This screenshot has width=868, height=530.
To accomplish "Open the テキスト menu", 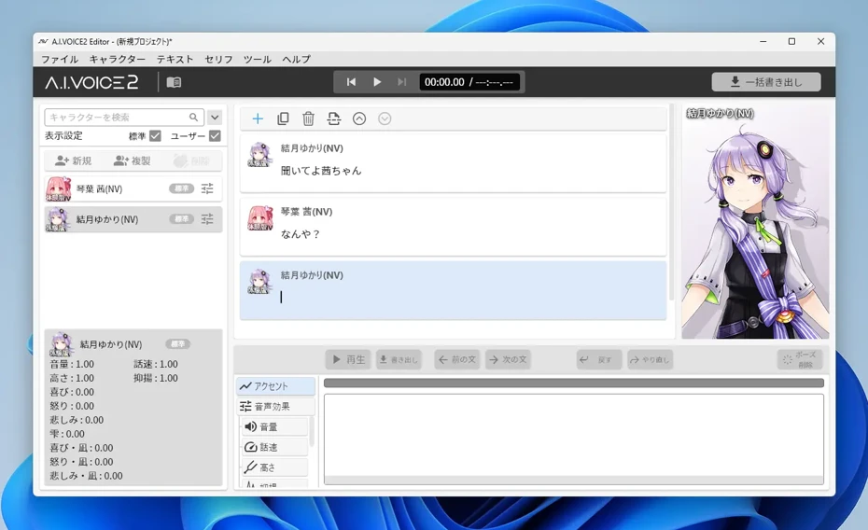I will tap(175, 59).
